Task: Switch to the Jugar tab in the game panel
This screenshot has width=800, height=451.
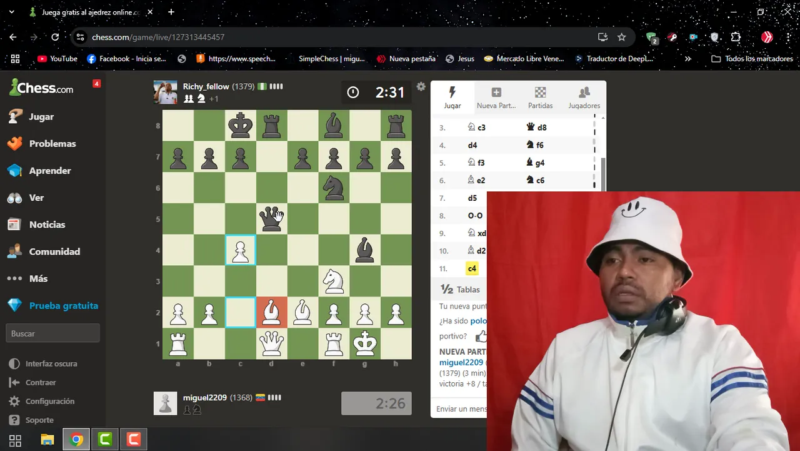Action: coord(452,98)
